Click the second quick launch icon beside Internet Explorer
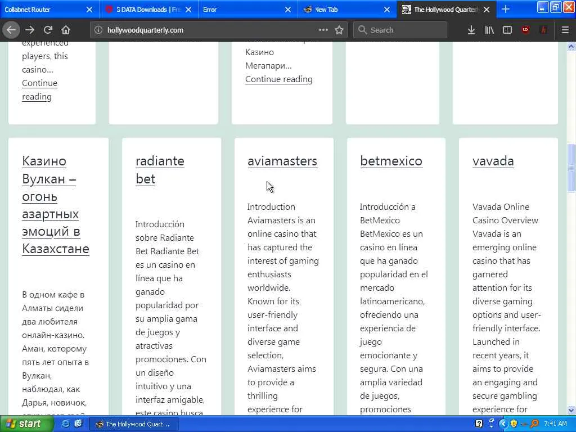Image resolution: width=576 pixels, height=432 pixels. pyautogui.click(x=78, y=424)
